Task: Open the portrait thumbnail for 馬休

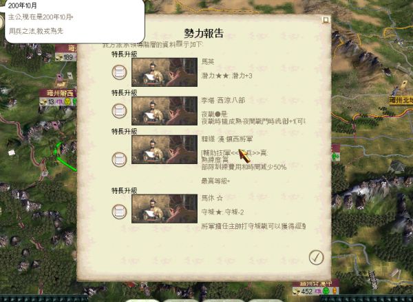Action: click(165, 209)
